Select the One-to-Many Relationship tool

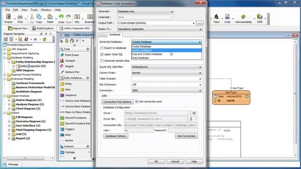point(75,107)
